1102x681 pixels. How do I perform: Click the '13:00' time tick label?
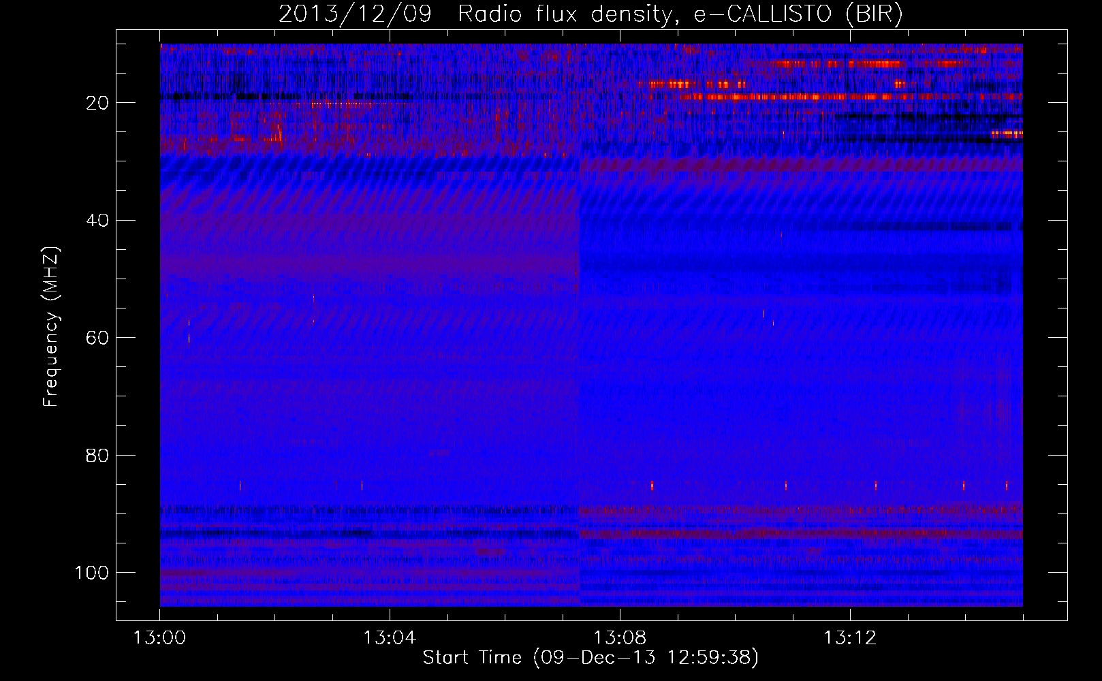[160, 638]
